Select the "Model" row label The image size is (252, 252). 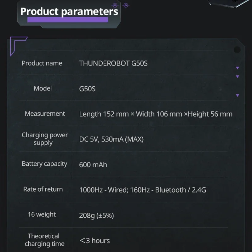pyautogui.click(x=43, y=89)
